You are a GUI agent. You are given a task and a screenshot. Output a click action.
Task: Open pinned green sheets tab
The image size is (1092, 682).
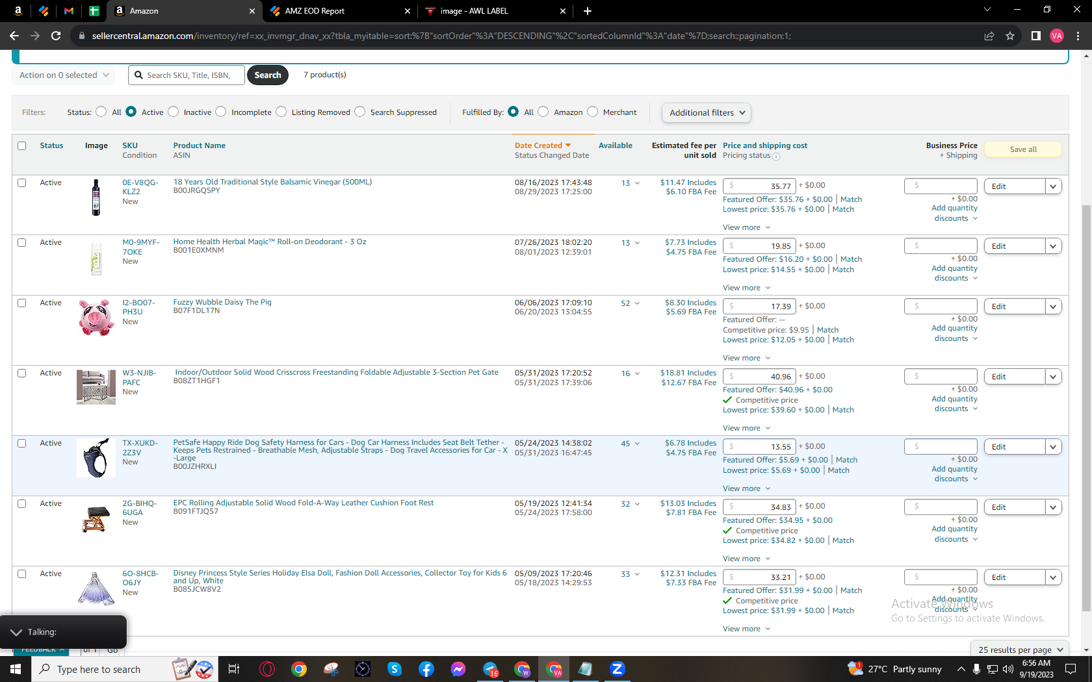pos(94,11)
